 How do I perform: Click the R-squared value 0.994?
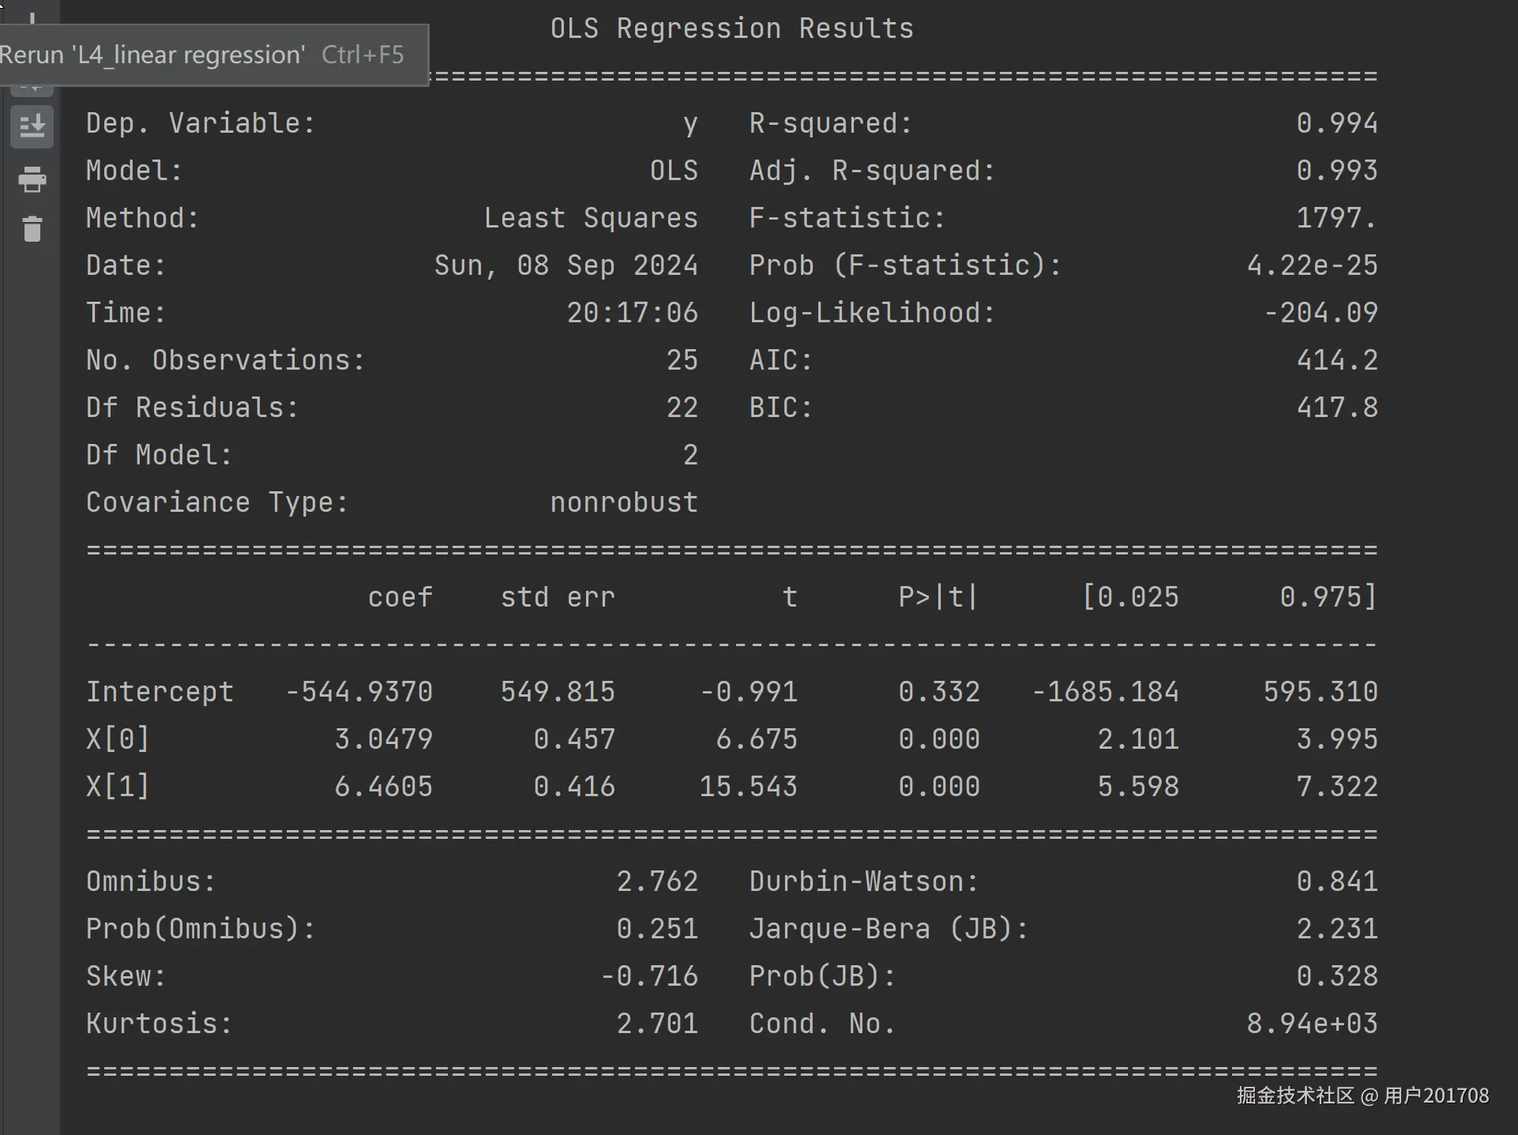click(x=1336, y=123)
